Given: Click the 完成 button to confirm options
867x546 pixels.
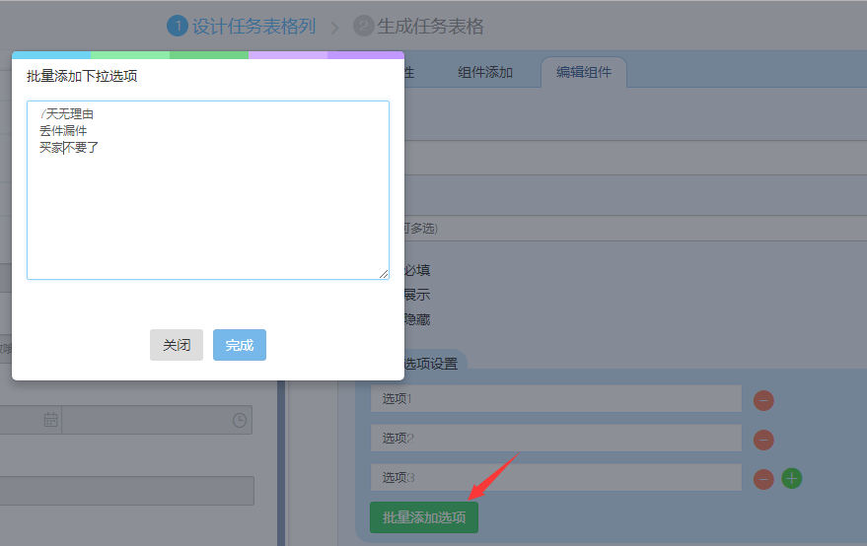Looking at the screenshot, I should (x=240, y=345).
